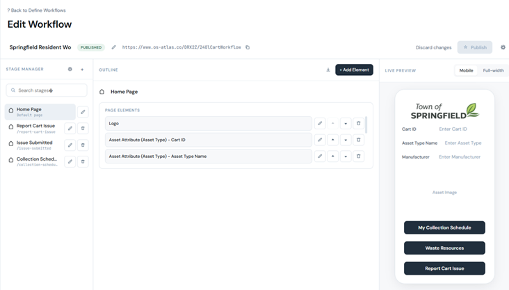The height and width of the screenshot is (290, 509).
Task: Move the Logo element down
Action: point(346,123)
